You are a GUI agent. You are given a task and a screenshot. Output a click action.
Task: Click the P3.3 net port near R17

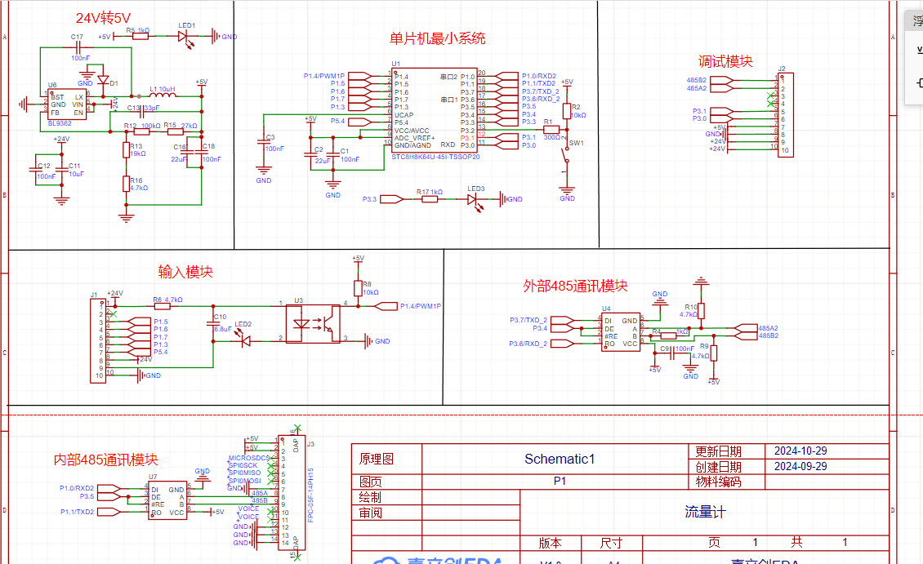391,199
